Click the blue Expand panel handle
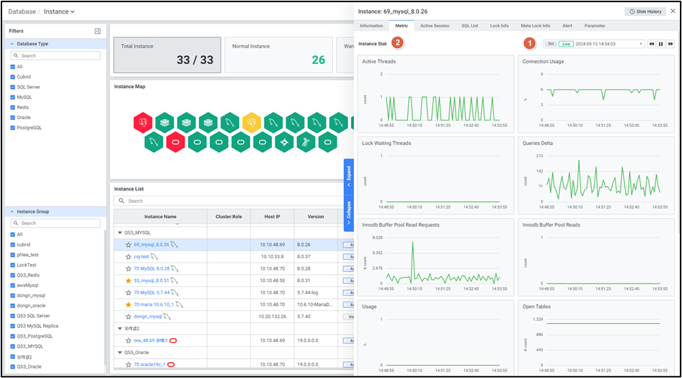The width and height of the screenshot is (682, 378). [349, 177]
